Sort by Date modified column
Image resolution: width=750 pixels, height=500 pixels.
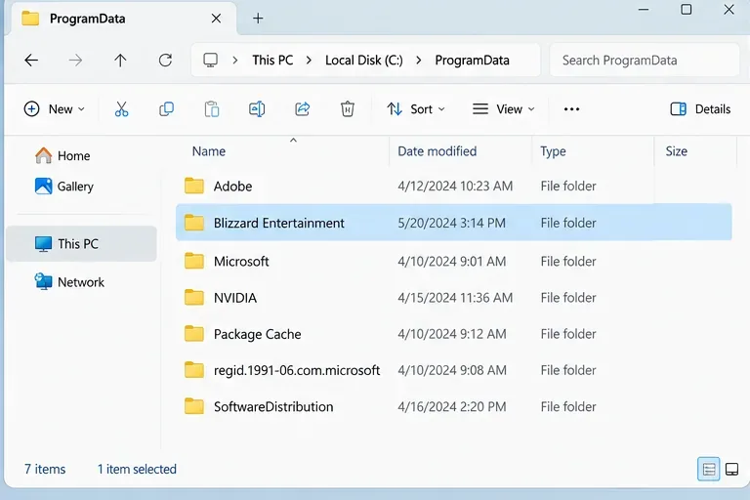point(437,151)
